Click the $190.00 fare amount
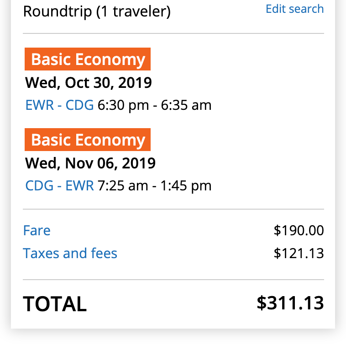Viewport: 346px width, 346px height. tap(299, 230)
